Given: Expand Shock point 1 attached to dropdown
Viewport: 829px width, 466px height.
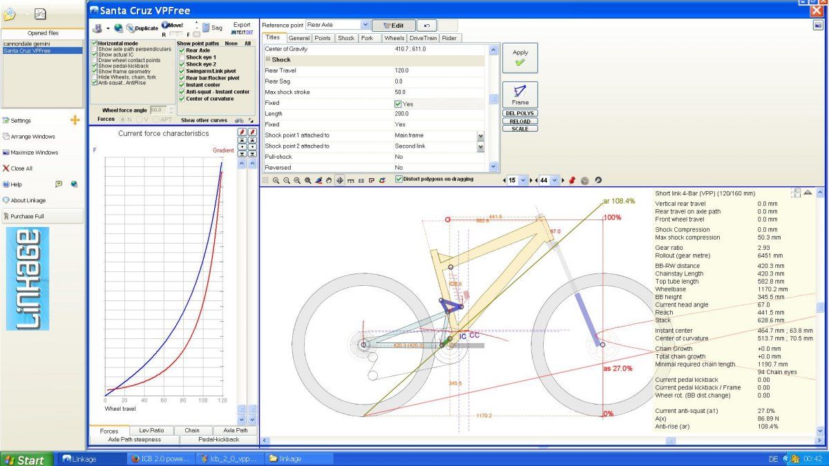Looking at the screenshot, I should (481, 135).
